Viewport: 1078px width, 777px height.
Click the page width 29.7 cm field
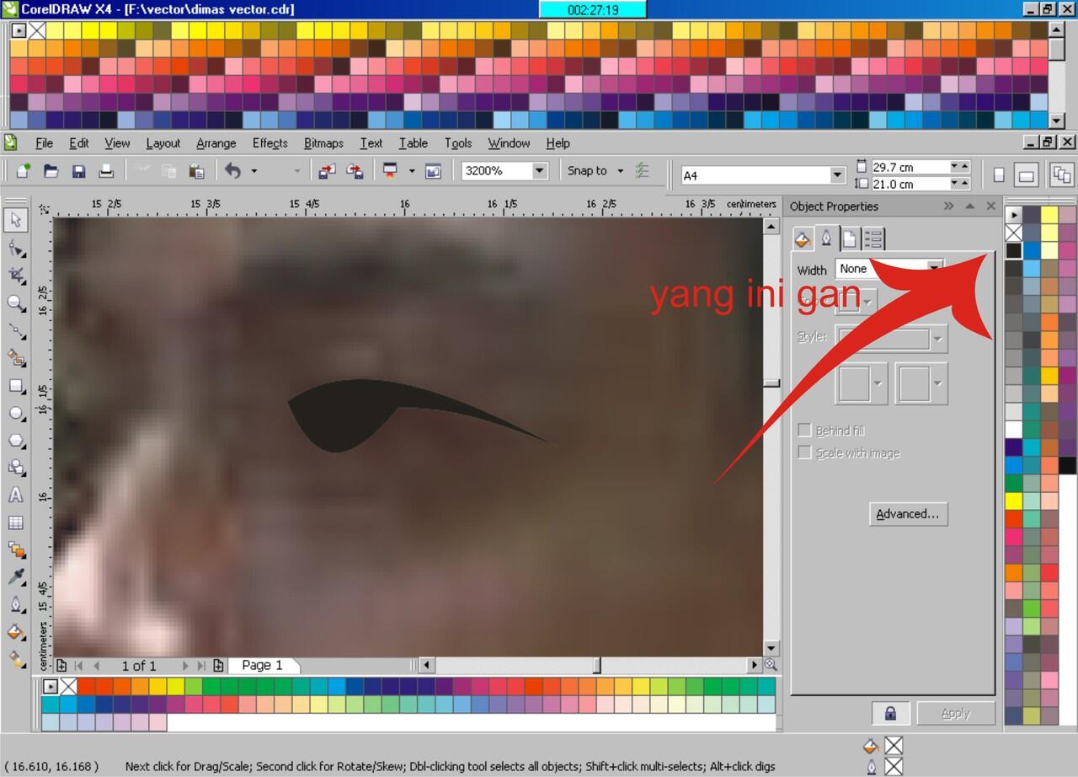click(x=909, y=167)
